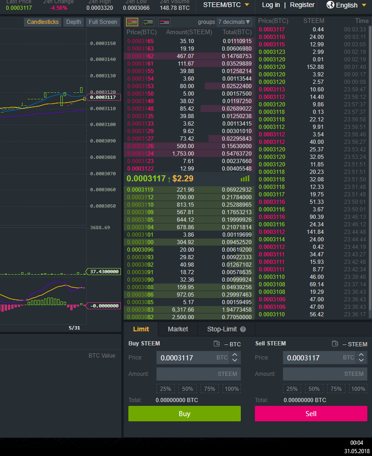Click the Sell STEEM amount input field
The height and width of the screenshot is (456, 372).
(x=325, y=374)
